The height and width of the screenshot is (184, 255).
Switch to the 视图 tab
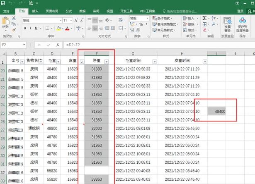click(109, 11)
